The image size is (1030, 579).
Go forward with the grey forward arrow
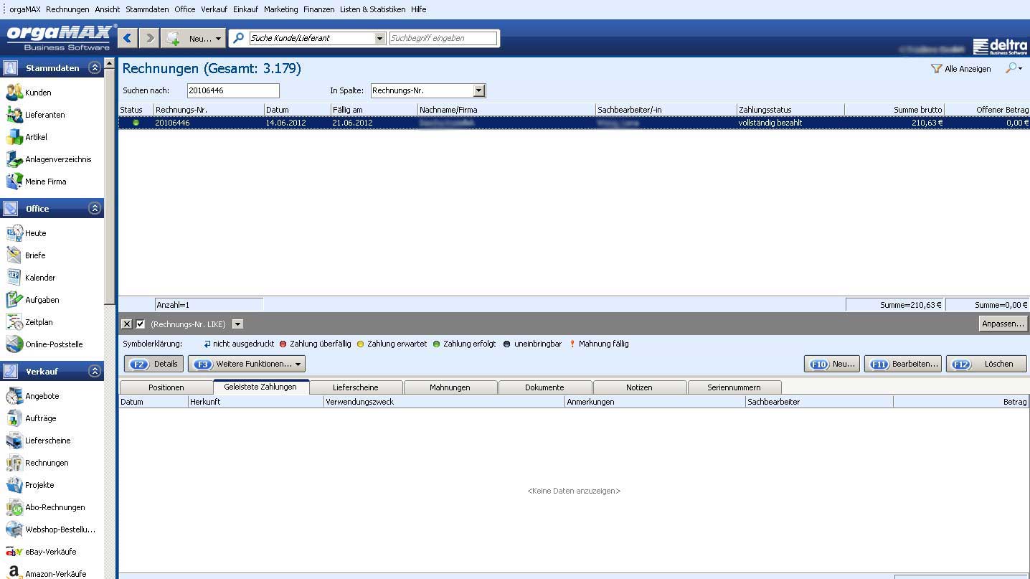[149, 38]
